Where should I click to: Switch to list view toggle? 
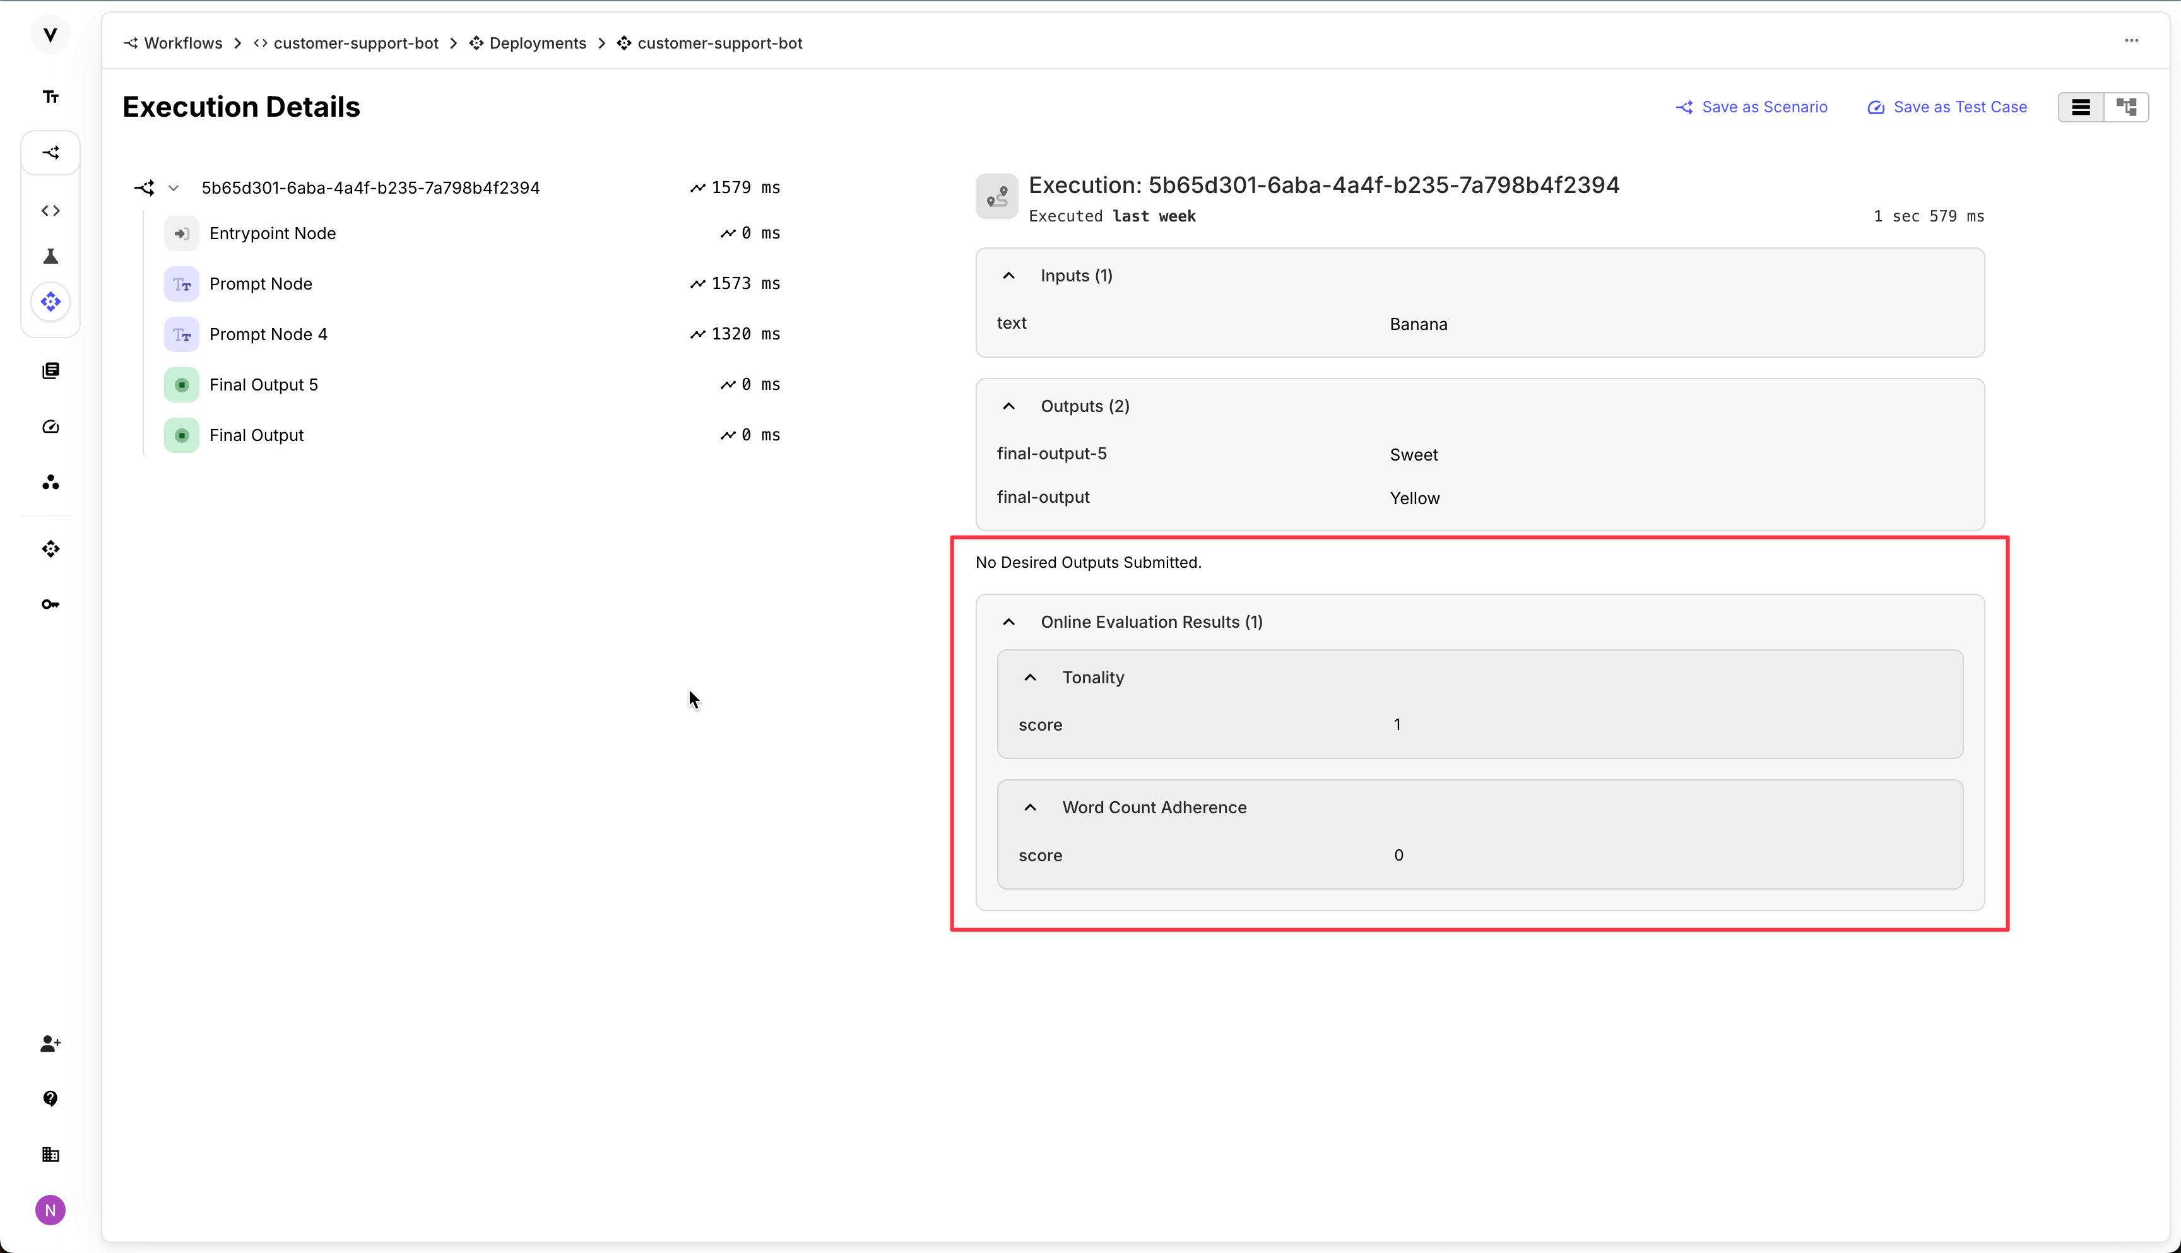tap(2080, 108)
